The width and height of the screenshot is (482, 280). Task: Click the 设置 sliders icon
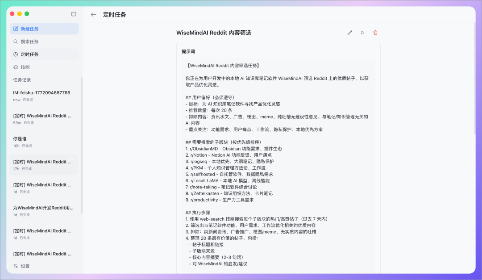click(16, 266)
